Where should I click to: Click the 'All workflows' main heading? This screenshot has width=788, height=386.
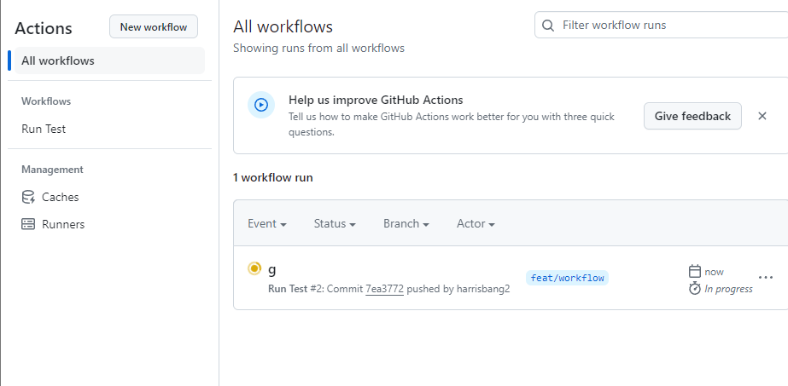coord(283,26)
